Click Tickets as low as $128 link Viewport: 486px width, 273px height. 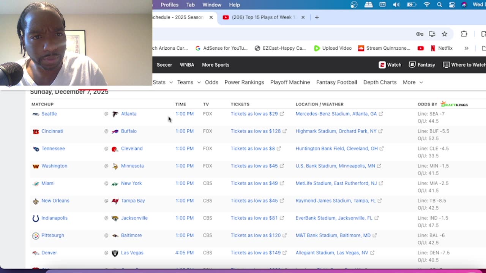[256, 131]
